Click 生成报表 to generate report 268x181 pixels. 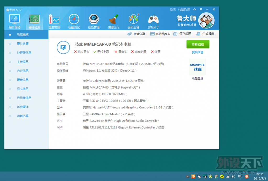(205, 34)
